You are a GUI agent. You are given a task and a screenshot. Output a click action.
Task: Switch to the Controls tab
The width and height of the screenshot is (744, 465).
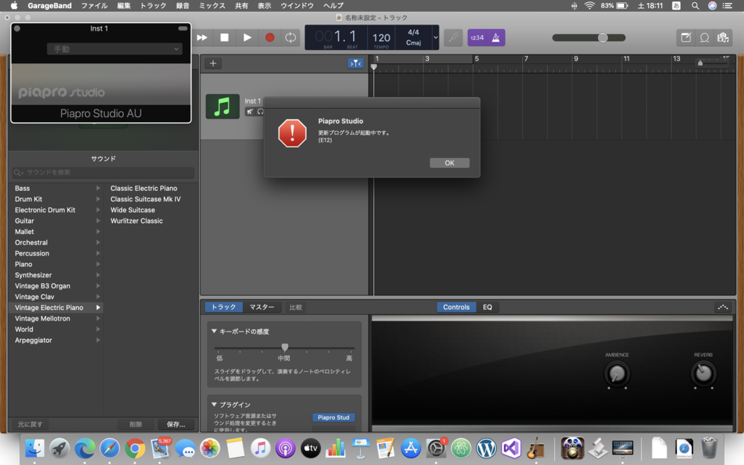tap(456, 307)
